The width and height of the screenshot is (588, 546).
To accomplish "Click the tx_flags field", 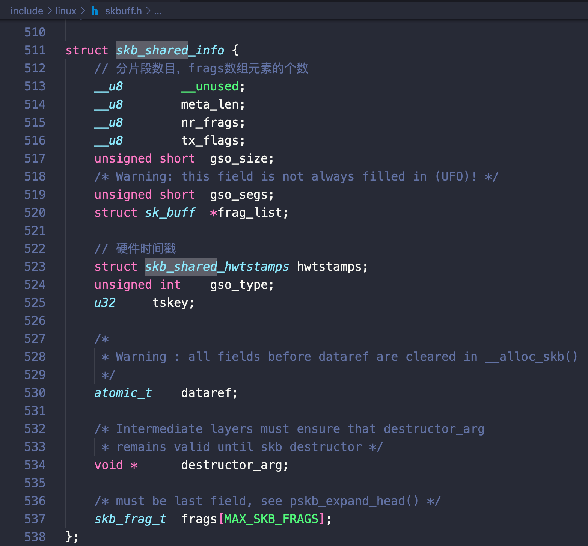I will click(210, 140).
